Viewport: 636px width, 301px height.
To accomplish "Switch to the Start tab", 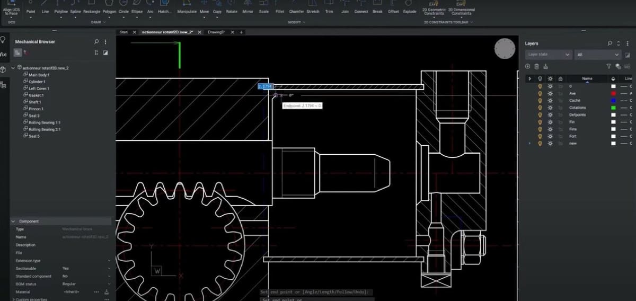I will pos(124,32).
